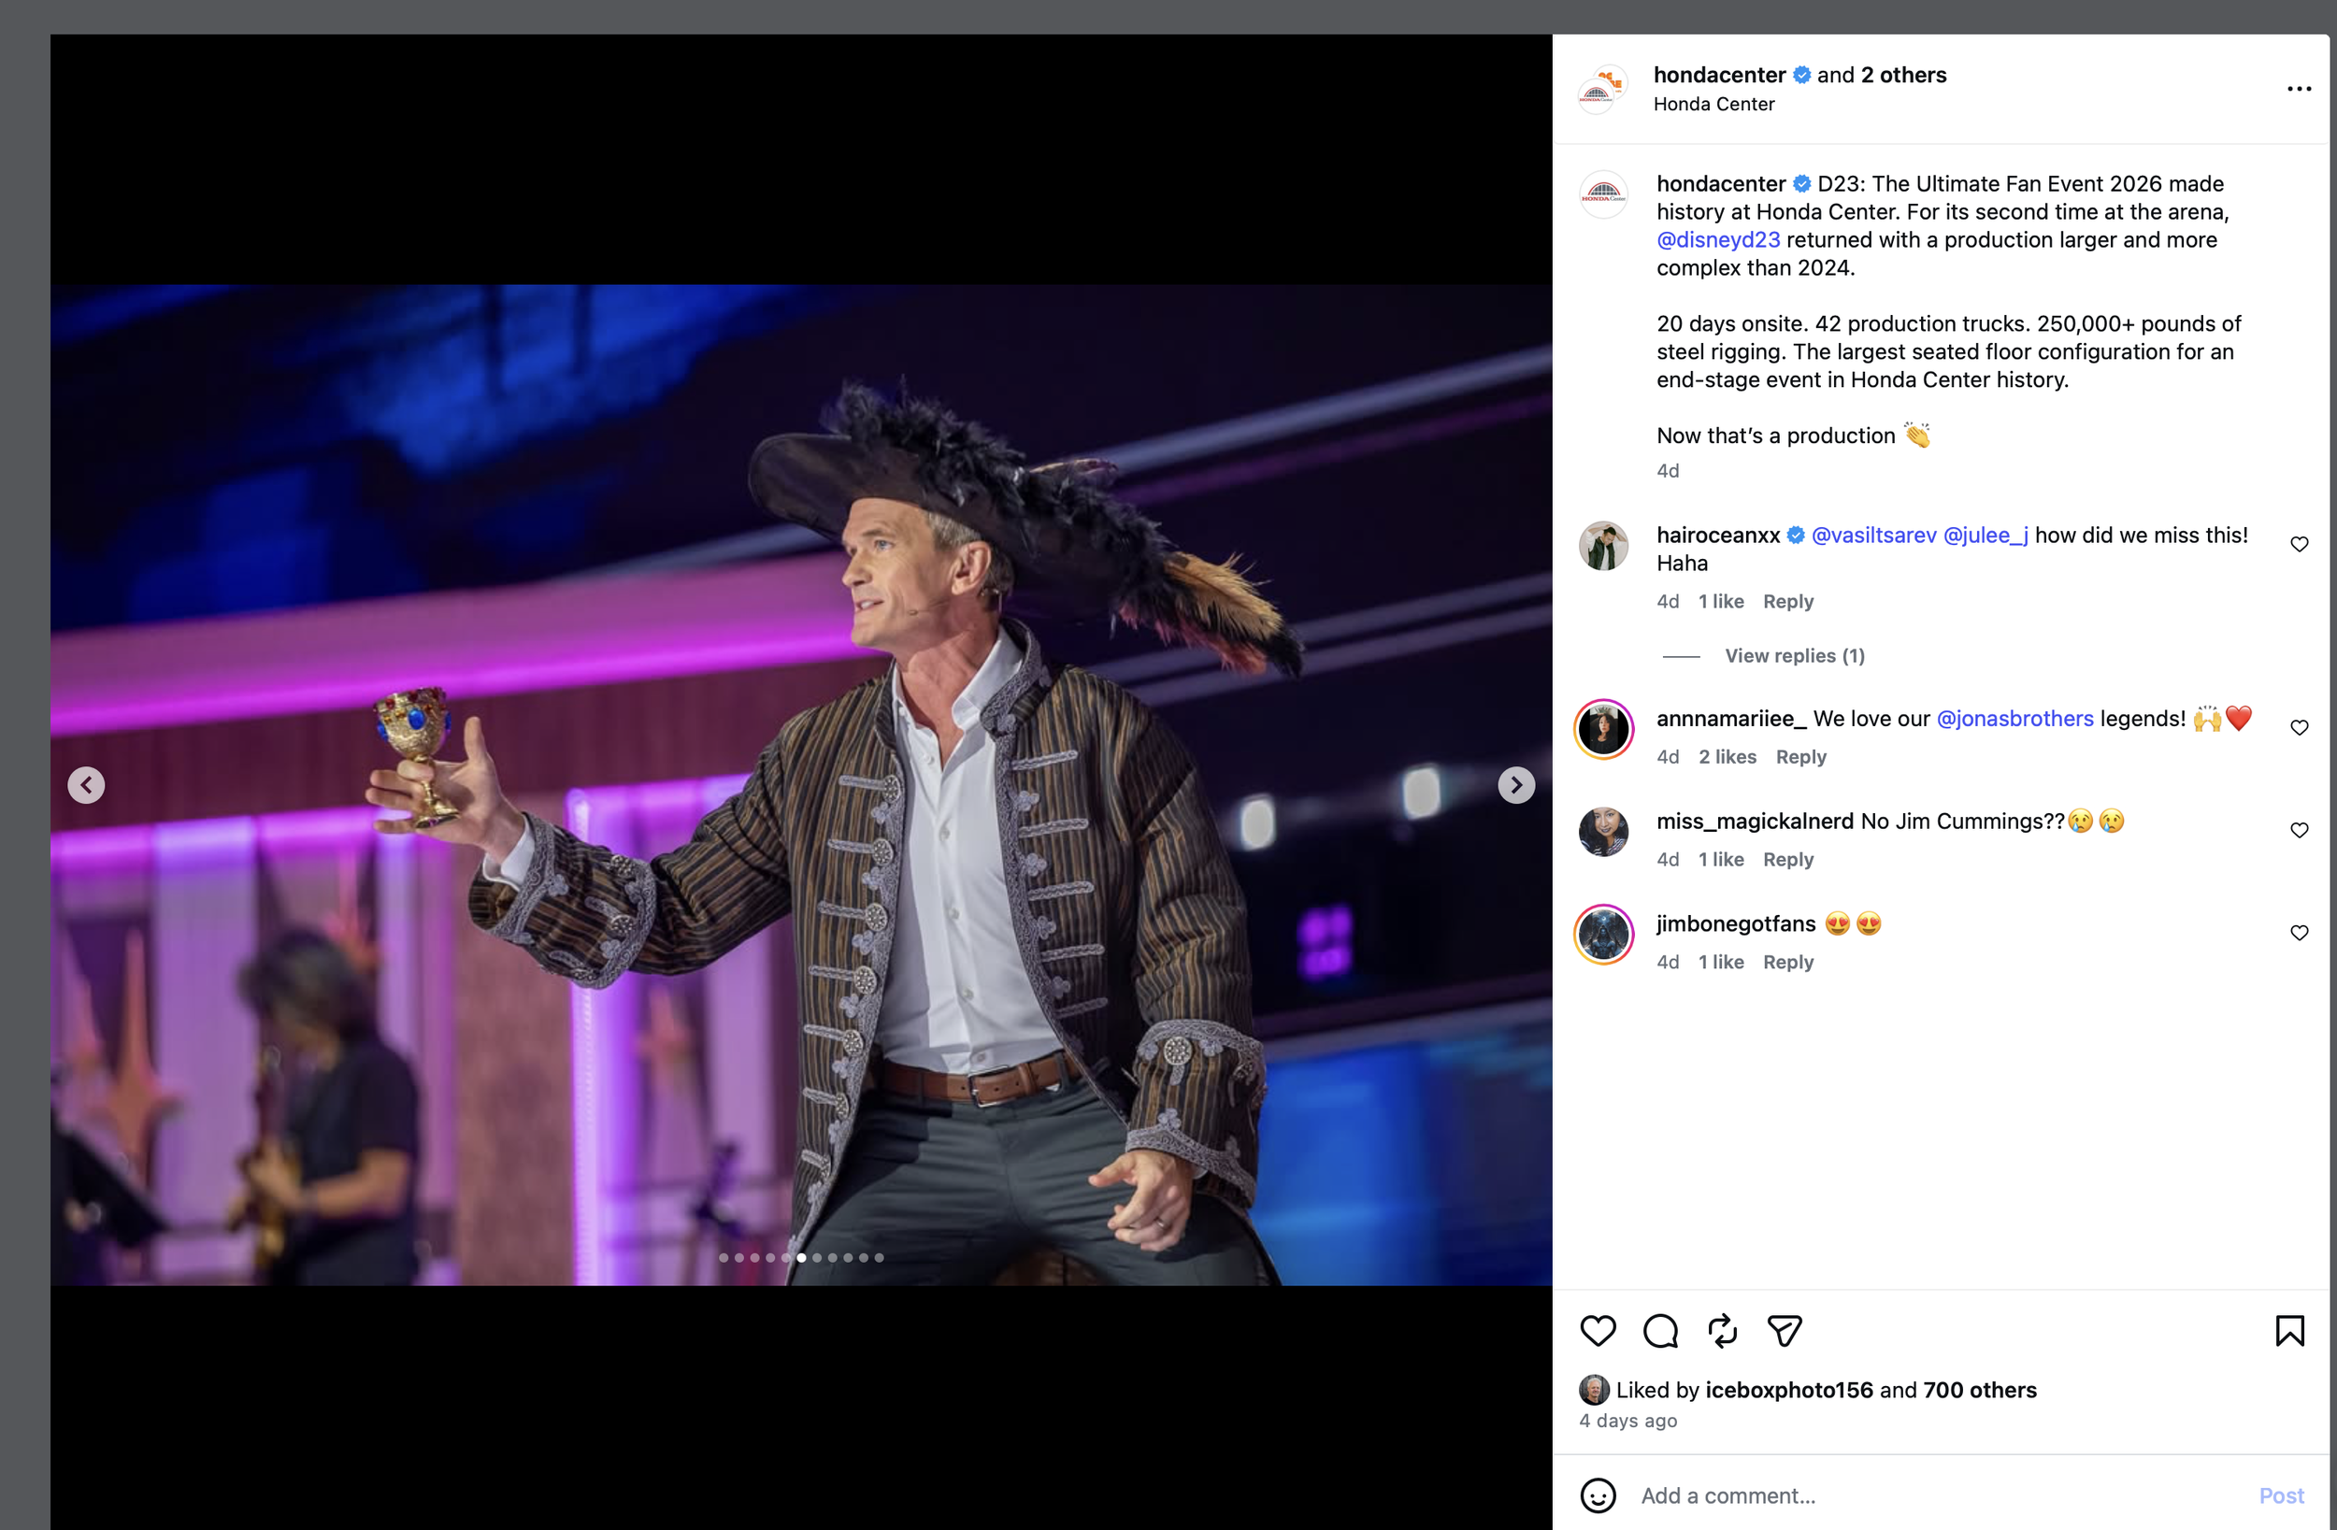Repost using the loop arrows icon
2337x1530 pixels.
[1722, 1331]
